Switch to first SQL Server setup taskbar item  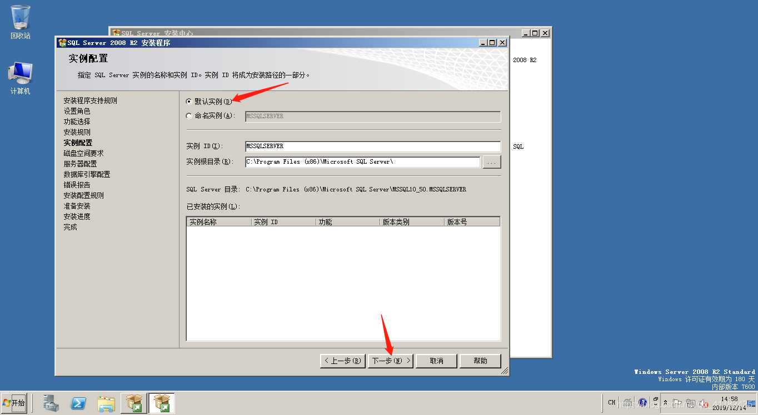(x=134, y=403)
